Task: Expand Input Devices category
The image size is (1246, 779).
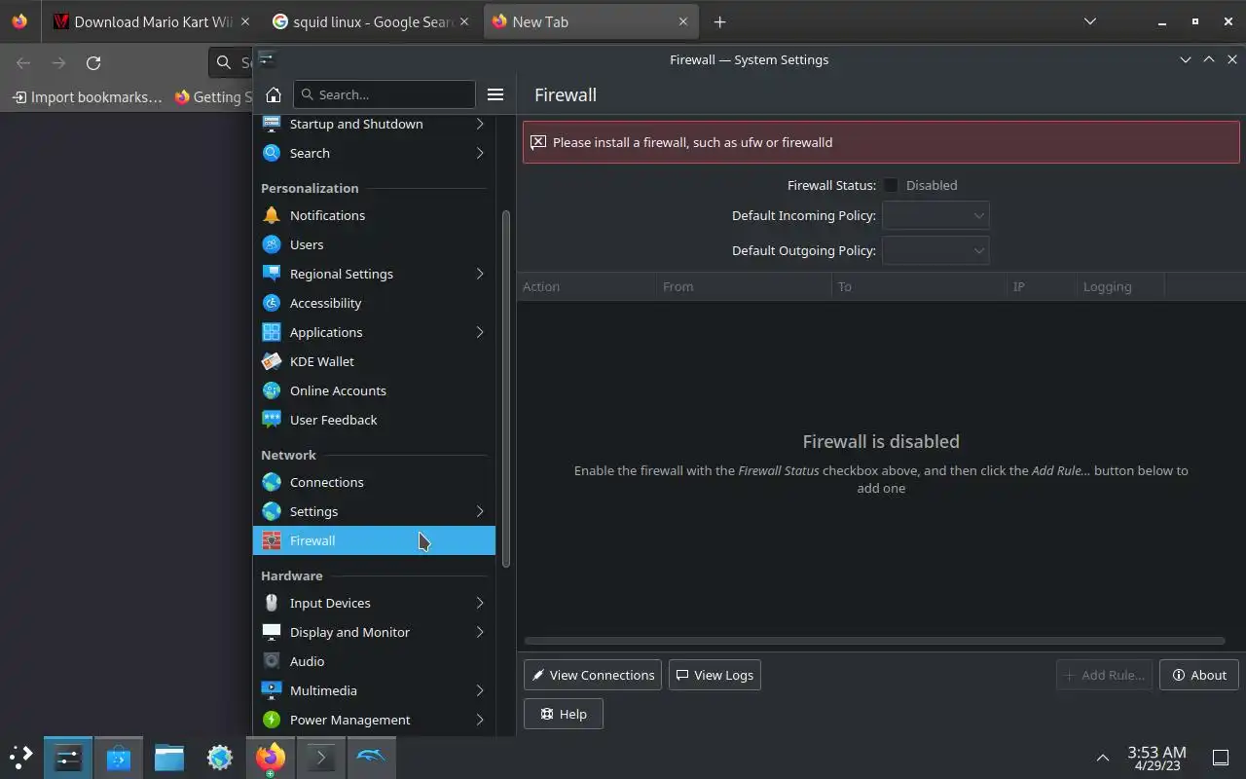Action: (480, 603)
